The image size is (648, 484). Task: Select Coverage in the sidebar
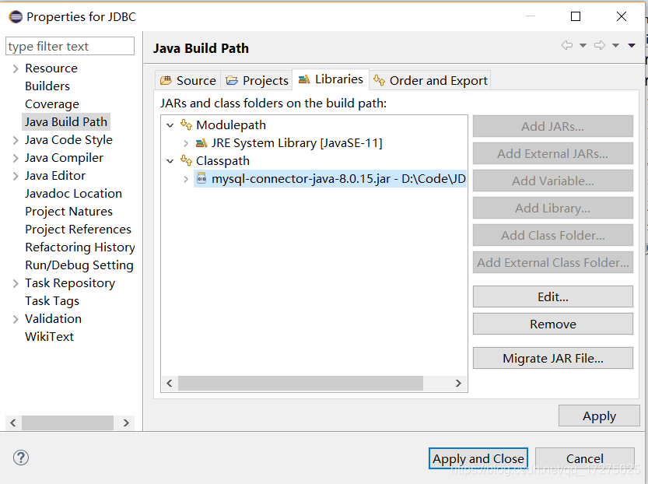[51, 104]
